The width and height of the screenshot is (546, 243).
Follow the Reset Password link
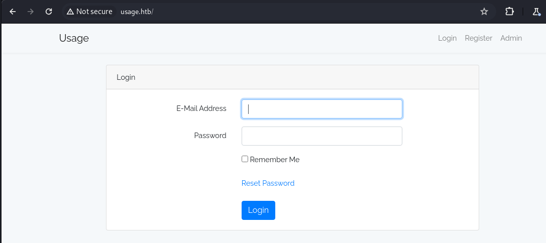[268, 183]
